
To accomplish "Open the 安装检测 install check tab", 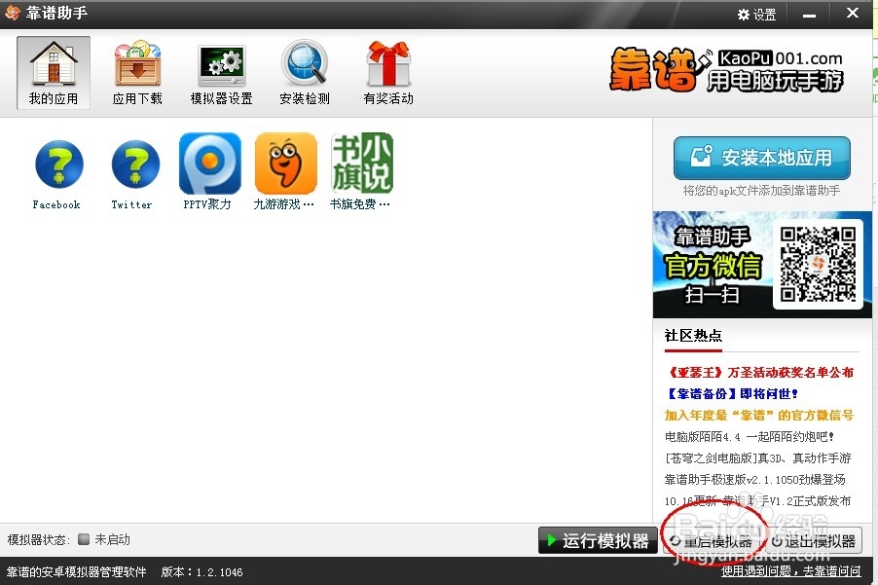I will point(305,73).
